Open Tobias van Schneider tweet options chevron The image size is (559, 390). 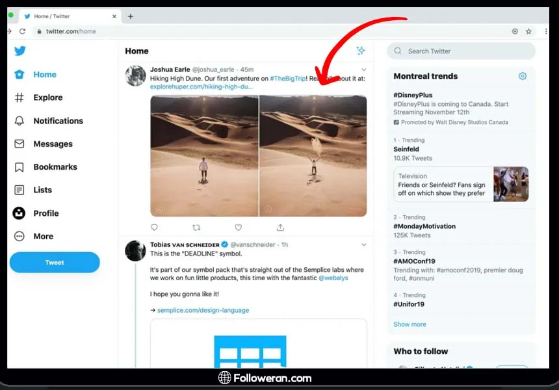[364, 245]
